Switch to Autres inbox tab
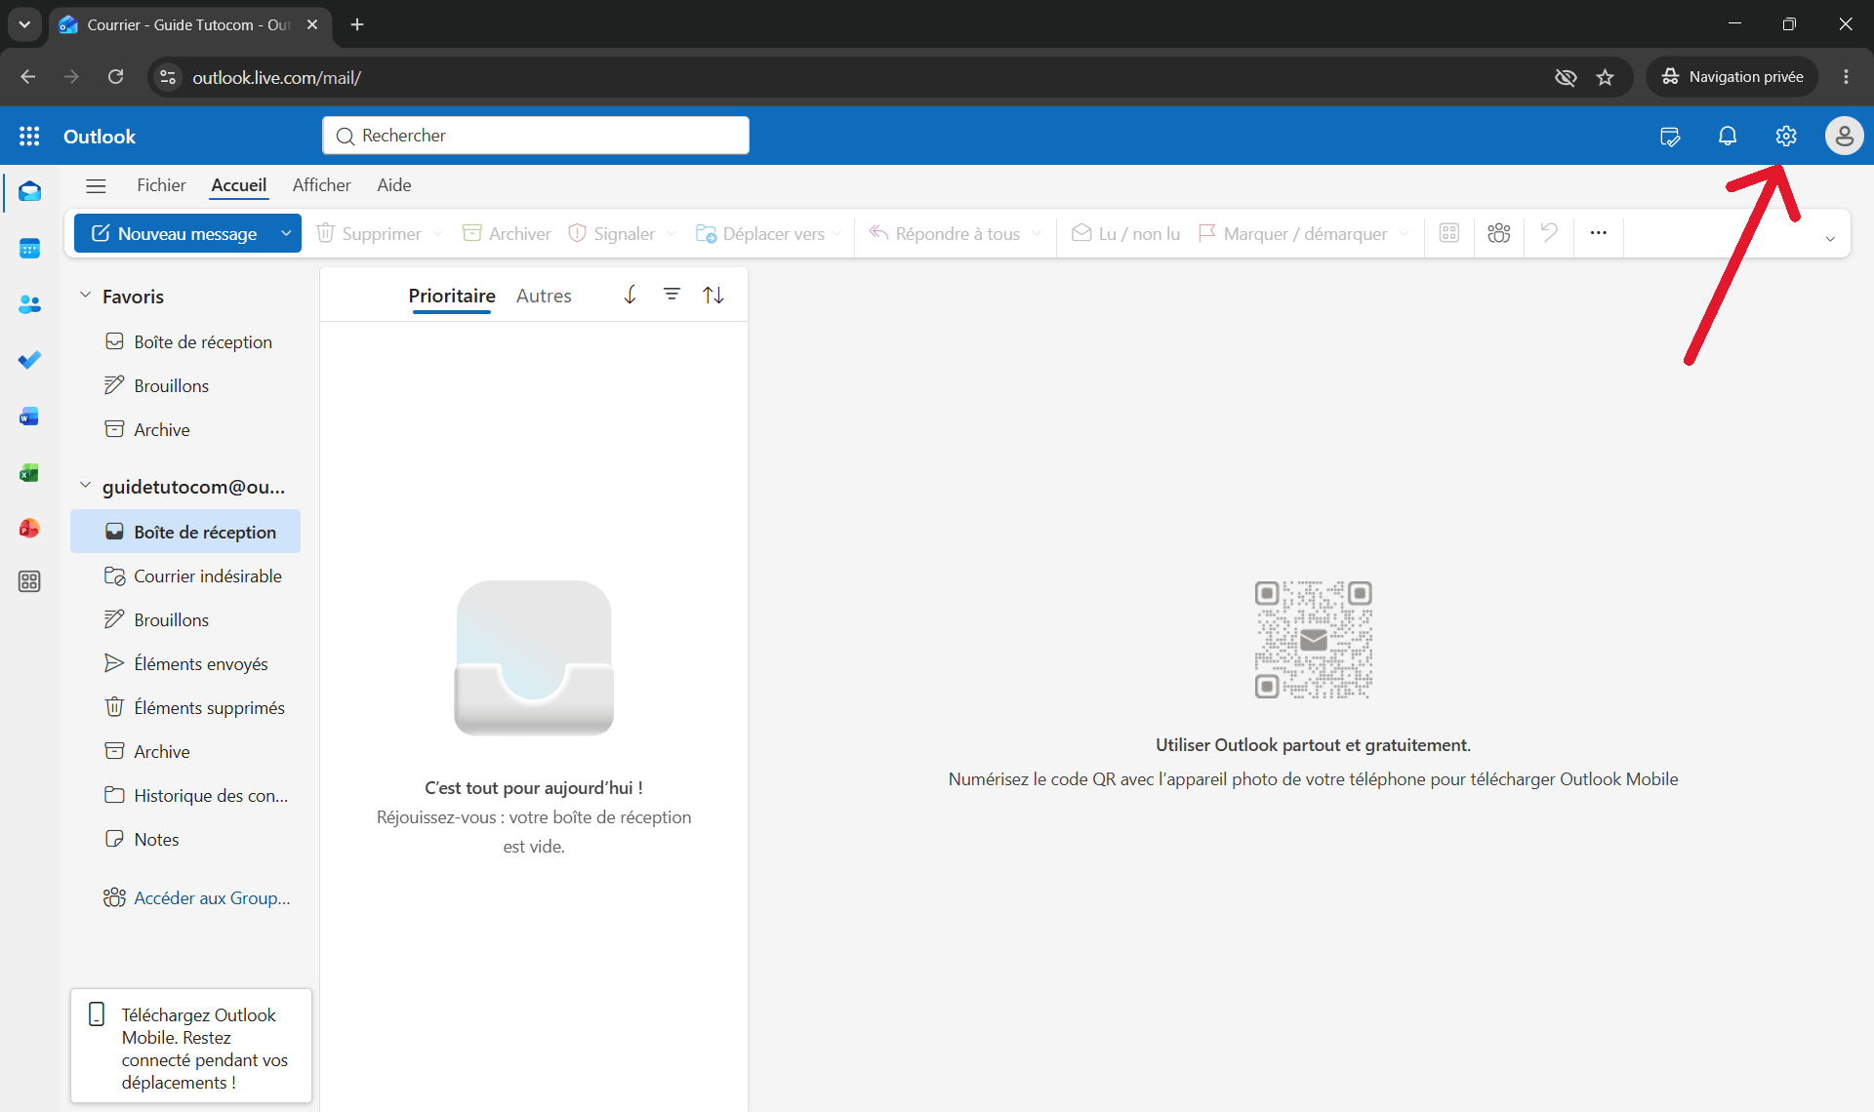The image size is (1874, 1112). (x=544, y=296)
